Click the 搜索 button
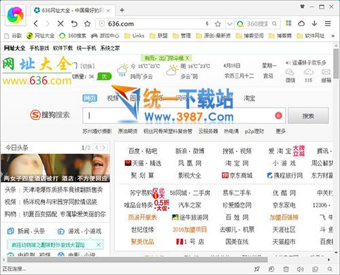 [x=308, y=116]
